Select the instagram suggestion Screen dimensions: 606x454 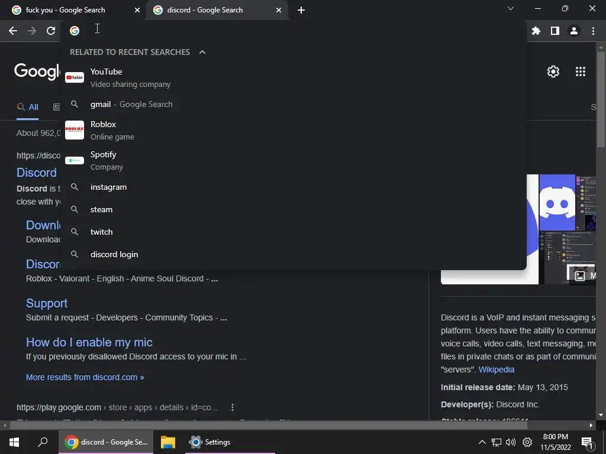[x=294, y=187]
